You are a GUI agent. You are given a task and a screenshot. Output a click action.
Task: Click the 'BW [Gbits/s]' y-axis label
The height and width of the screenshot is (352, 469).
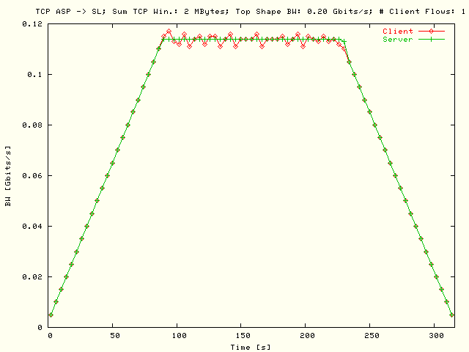8,176
